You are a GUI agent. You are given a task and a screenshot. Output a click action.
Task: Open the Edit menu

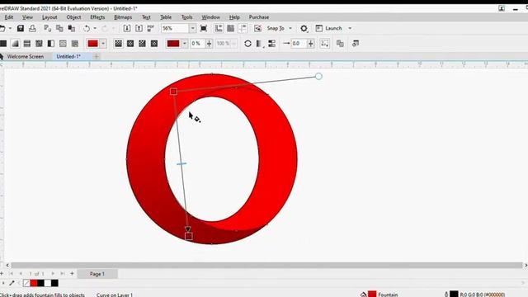(x=9, y=17)
